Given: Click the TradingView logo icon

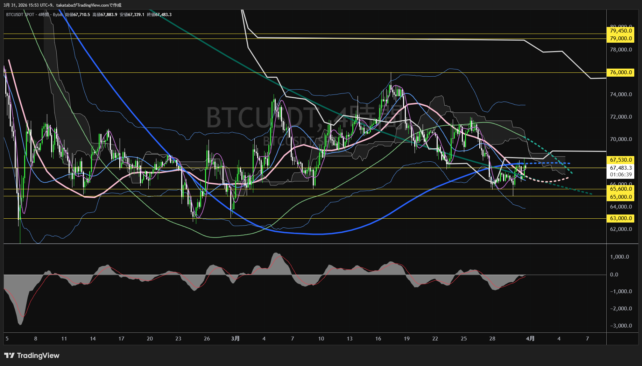Looking at the screenshot, I should [x=9, y=356].
